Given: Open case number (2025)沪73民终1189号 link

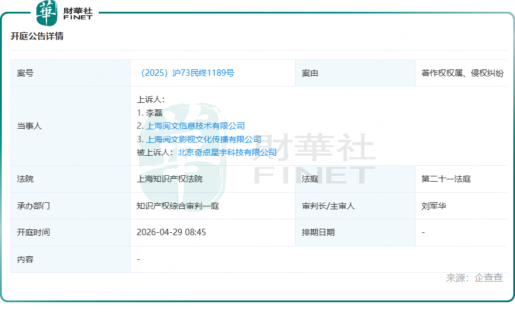Looking at the screenshot, I should click(188, 73).
